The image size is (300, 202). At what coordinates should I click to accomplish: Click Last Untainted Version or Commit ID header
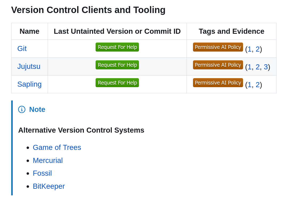tap(117, 31)
